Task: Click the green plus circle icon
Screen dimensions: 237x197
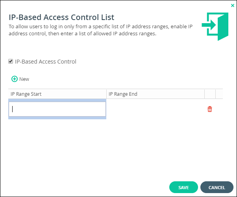Action: tap(15, 79)
